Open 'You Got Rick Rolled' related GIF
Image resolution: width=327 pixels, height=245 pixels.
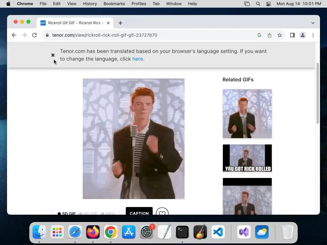247,158
